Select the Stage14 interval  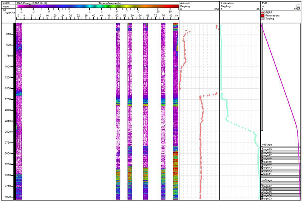pos(281,165)
